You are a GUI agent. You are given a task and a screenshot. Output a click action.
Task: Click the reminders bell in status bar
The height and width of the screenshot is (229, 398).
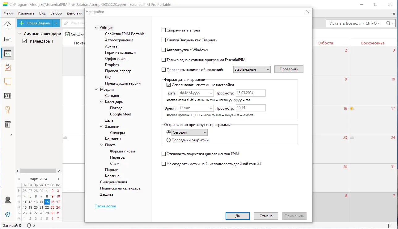coord(29,226)
